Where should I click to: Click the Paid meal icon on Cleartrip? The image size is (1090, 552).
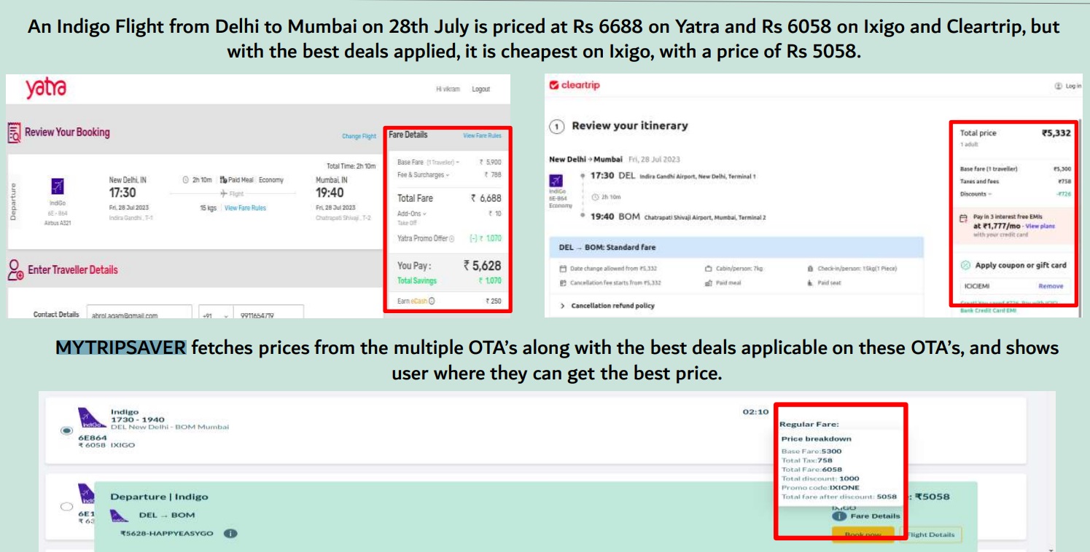(x=708, y=283)
